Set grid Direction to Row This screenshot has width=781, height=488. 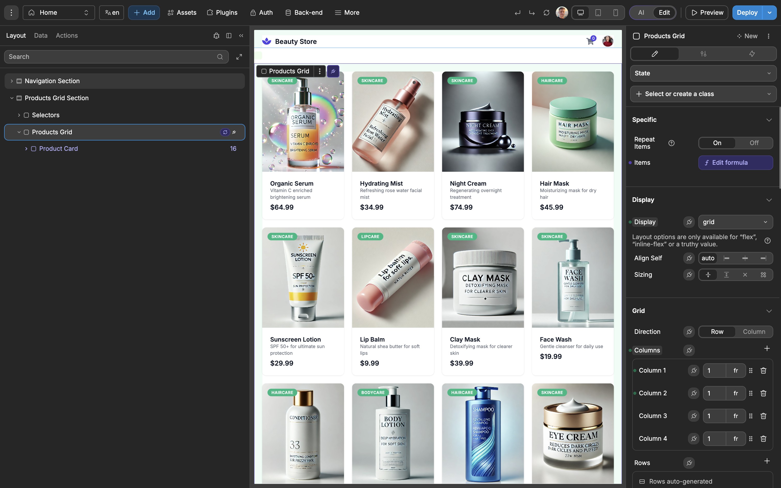(717, 332)
